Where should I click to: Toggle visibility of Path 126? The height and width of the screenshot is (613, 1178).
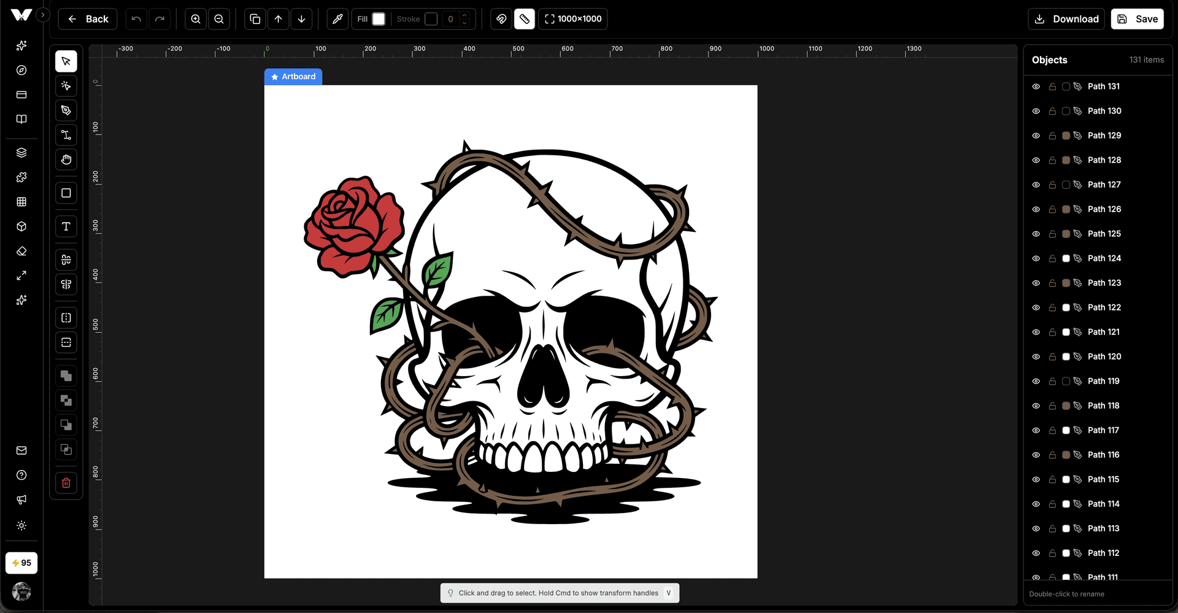click(1036, 209)
